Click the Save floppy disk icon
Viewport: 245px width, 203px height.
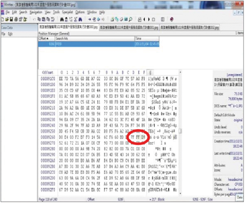pyautogui.click(x=11, y=19)
